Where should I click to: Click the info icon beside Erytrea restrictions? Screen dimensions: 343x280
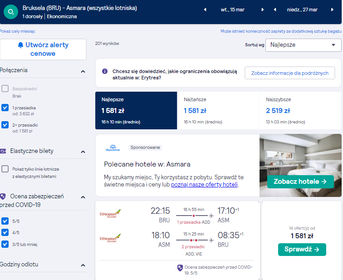coord(105,71)
